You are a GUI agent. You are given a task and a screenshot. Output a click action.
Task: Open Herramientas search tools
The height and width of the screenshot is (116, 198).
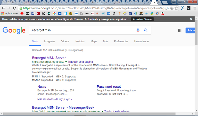[142, 42]
